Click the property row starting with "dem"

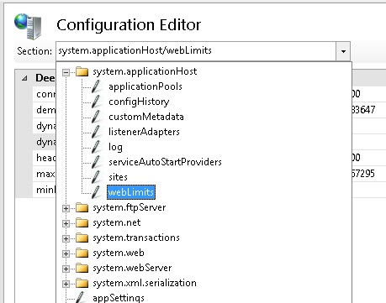45,110
